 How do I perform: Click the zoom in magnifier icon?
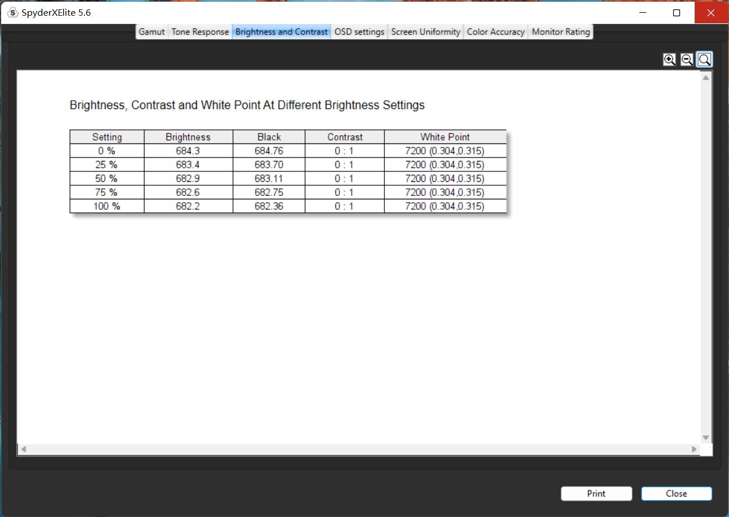coord(670,59)
